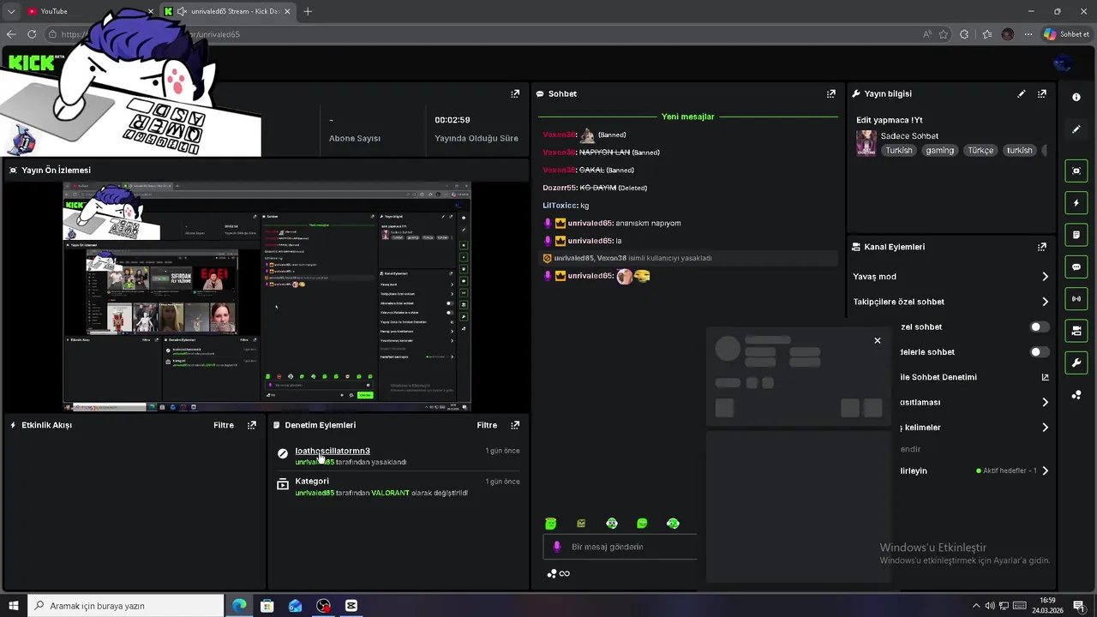Expand Takipçilere özel sohbet settings
The image size is (1097, 617).
[x=1045, y=302]
